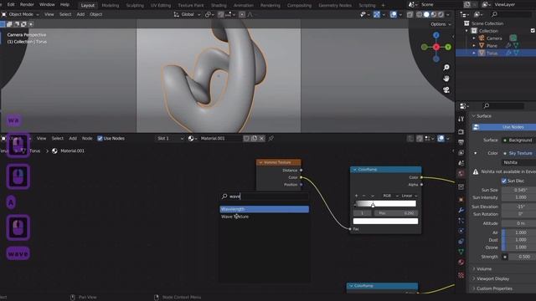Screen dimensions: 536x301
Task: Open the node editor Select menu
Action: point(58,139)
